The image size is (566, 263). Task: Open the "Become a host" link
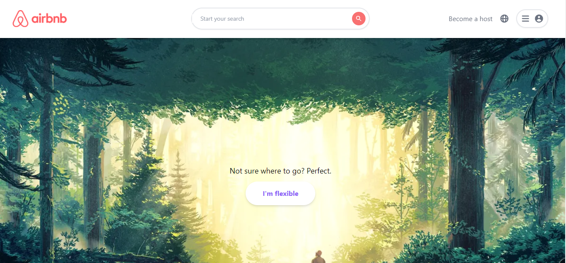click(x=471, y=19)
